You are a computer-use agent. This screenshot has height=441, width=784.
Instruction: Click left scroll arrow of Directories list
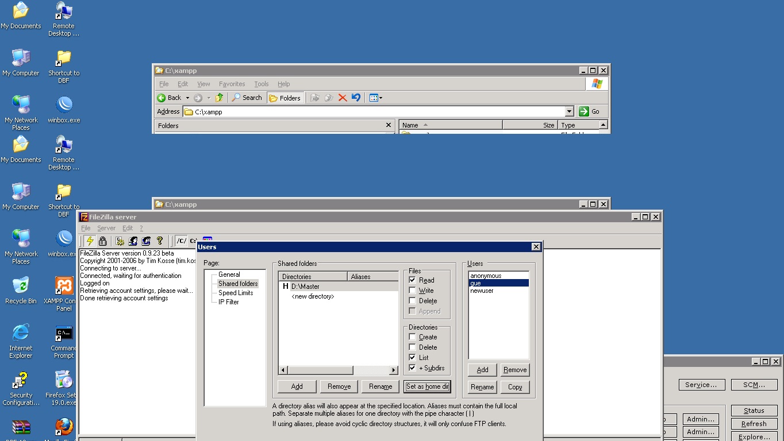coord(283,370)
